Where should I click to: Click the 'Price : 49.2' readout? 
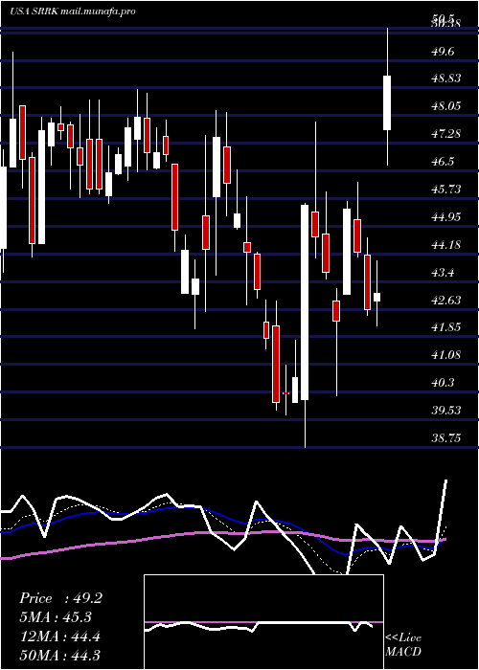60,598
